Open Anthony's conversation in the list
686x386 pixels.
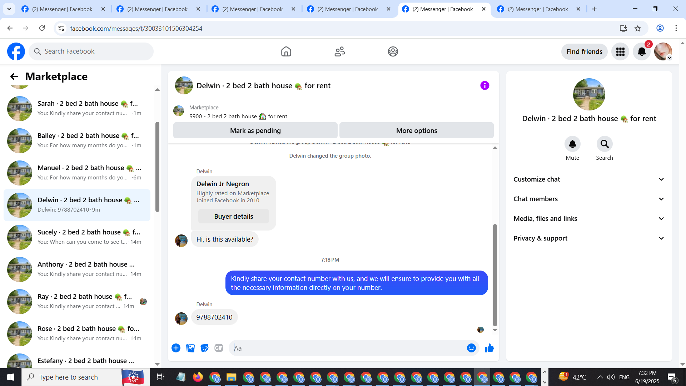tap(77, 269)
